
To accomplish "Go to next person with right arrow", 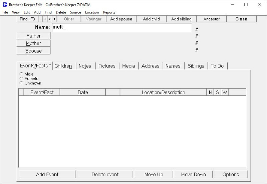I will pyautogui.click(x=55, y=19).
